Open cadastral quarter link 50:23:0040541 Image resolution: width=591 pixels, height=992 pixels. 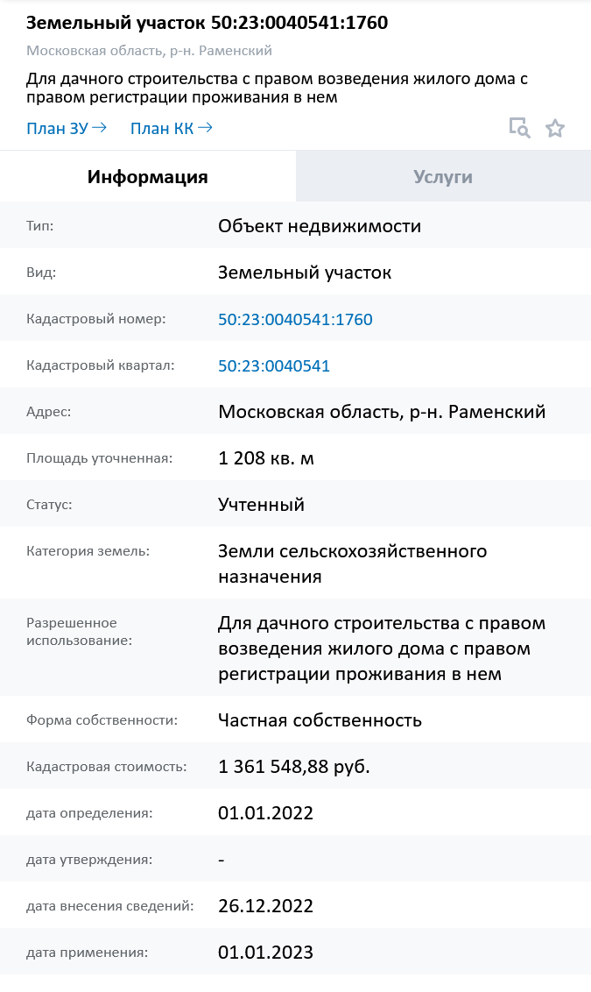pos(274,366)
